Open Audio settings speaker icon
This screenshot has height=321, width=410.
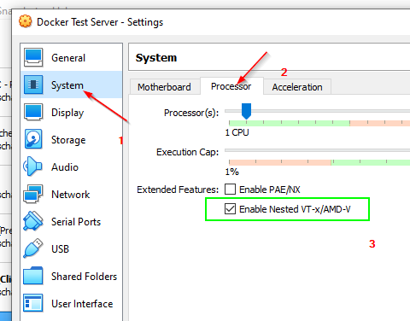coord(32,166)
